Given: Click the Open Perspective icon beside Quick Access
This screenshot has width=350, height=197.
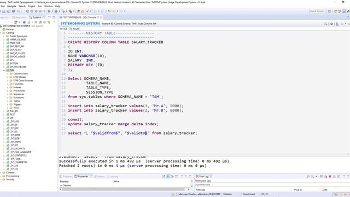Looking at the screenshot, I should coord(329,11).
